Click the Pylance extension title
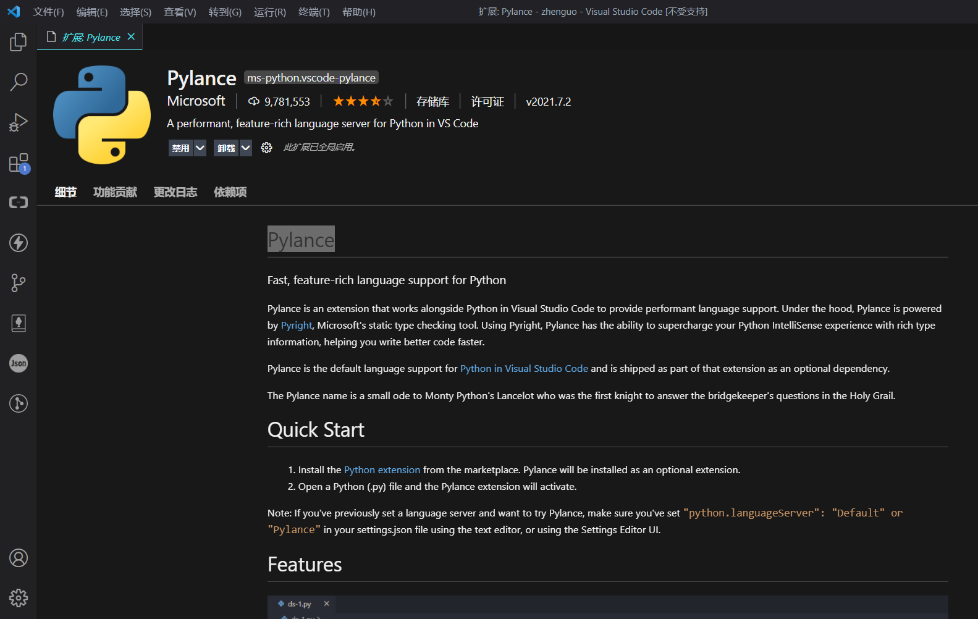Viewport: 978px width, 619px height. click(201, 78)
